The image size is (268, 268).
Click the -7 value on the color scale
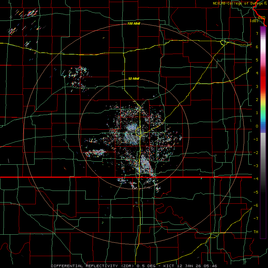[256, 219]
